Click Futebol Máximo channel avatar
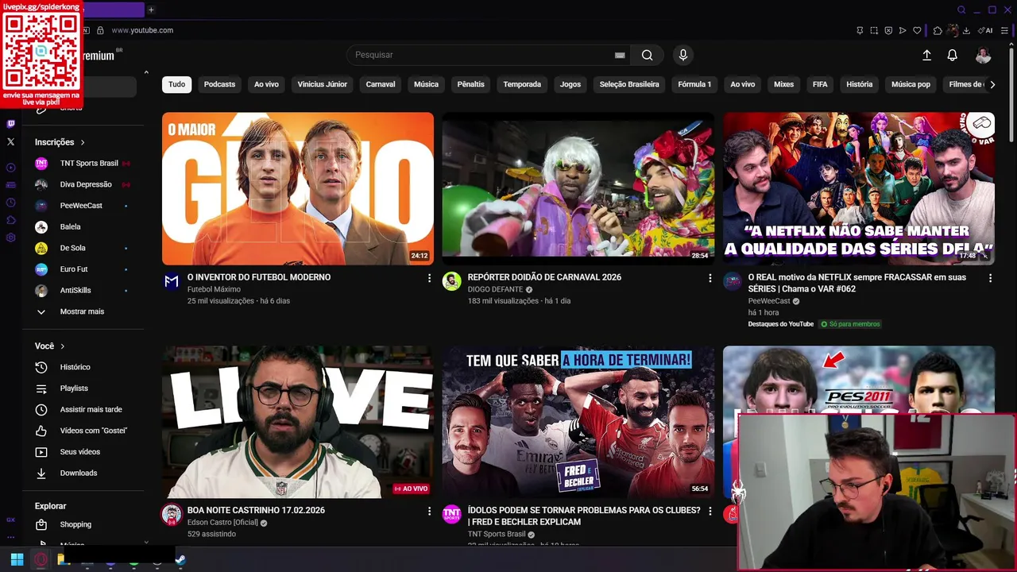The image size is (1017, 572). point(171,281)
